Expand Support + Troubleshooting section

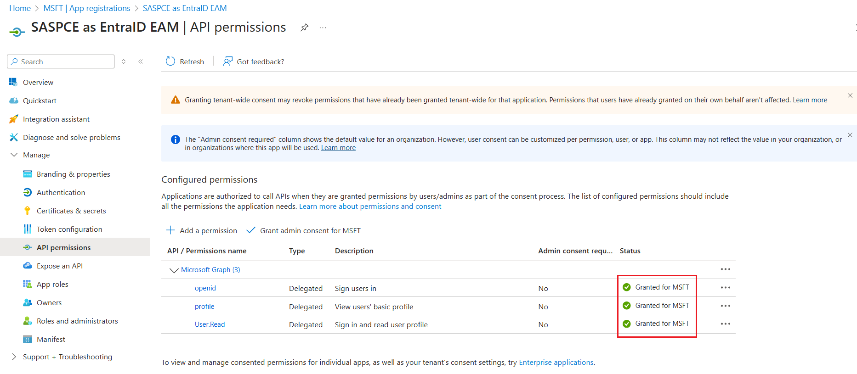pyautogui.click(x=14, y=357)
